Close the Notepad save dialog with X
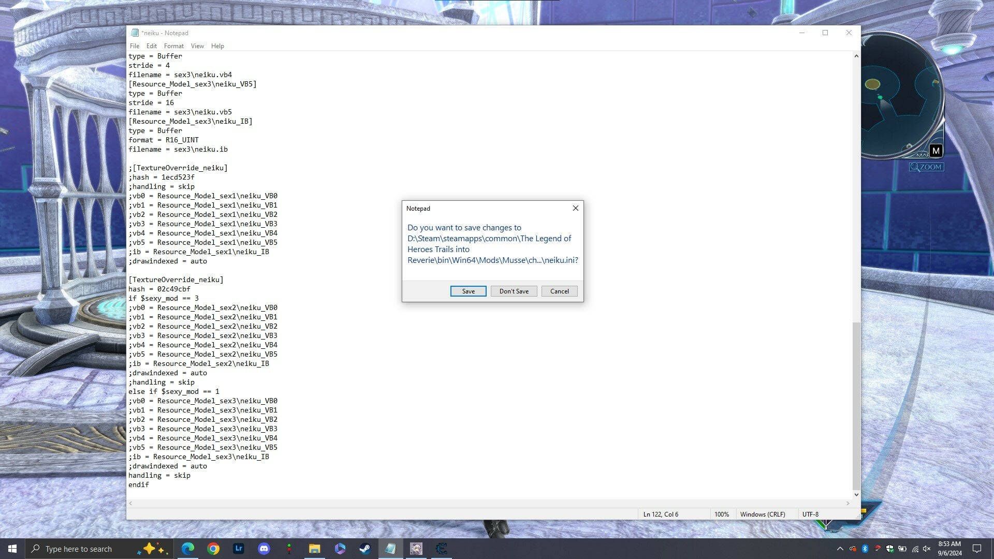This screenshot has height=559, width=994. pos(575,208)
